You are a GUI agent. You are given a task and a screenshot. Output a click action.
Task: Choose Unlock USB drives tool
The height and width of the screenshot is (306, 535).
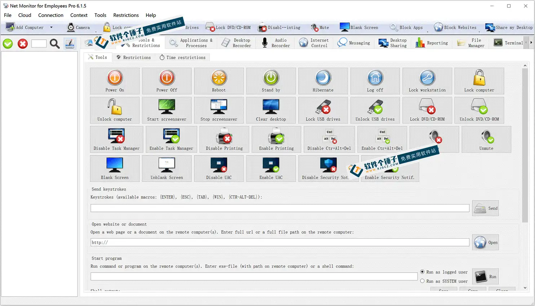point(375,110)
